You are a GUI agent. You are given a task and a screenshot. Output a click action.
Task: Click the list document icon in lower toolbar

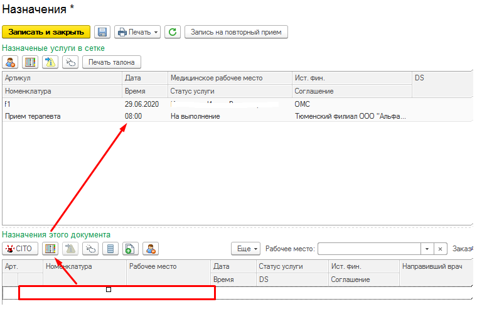[x=110, y=248]
